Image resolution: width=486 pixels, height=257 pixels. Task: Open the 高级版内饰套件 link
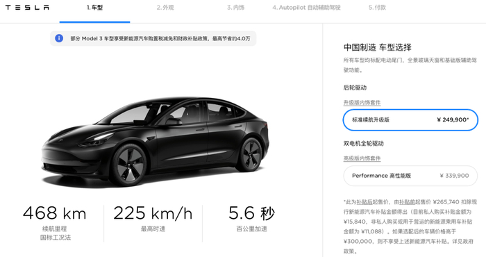[362, 158]
